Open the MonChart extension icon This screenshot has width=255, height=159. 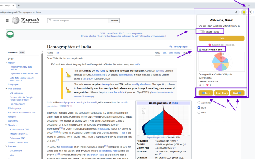tap(244, 12)
